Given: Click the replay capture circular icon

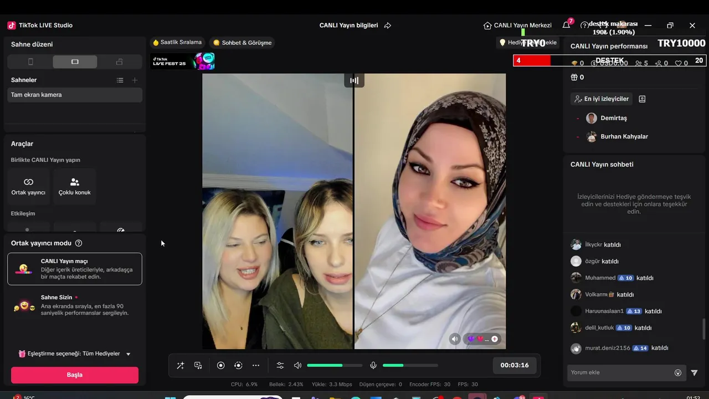Looking at the screenshot, I should pos(238,365).
